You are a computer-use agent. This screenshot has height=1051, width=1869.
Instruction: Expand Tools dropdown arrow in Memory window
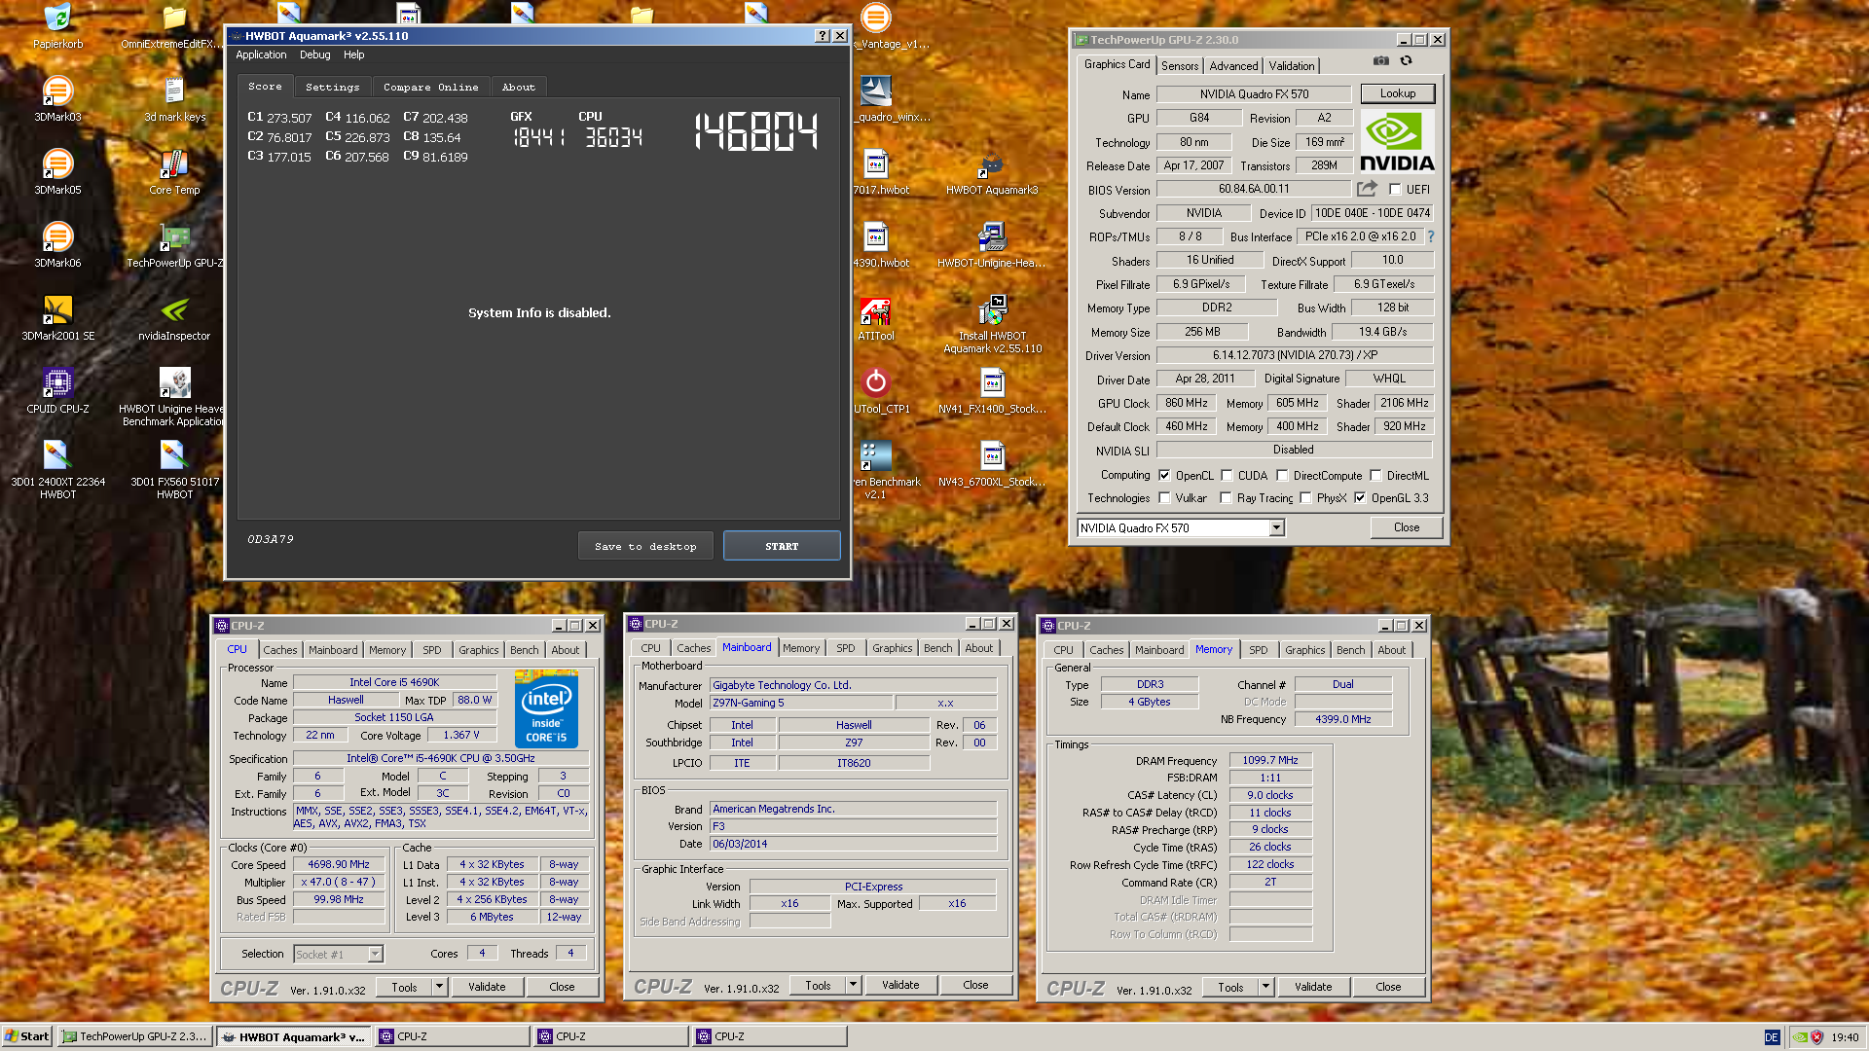click(x=1265, y=986)
